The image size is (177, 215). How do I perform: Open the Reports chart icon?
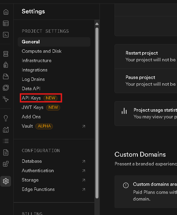[6, 130]
